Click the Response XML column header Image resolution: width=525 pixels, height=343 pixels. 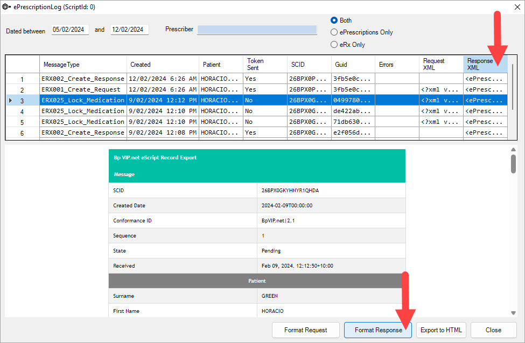coord(485,64)
